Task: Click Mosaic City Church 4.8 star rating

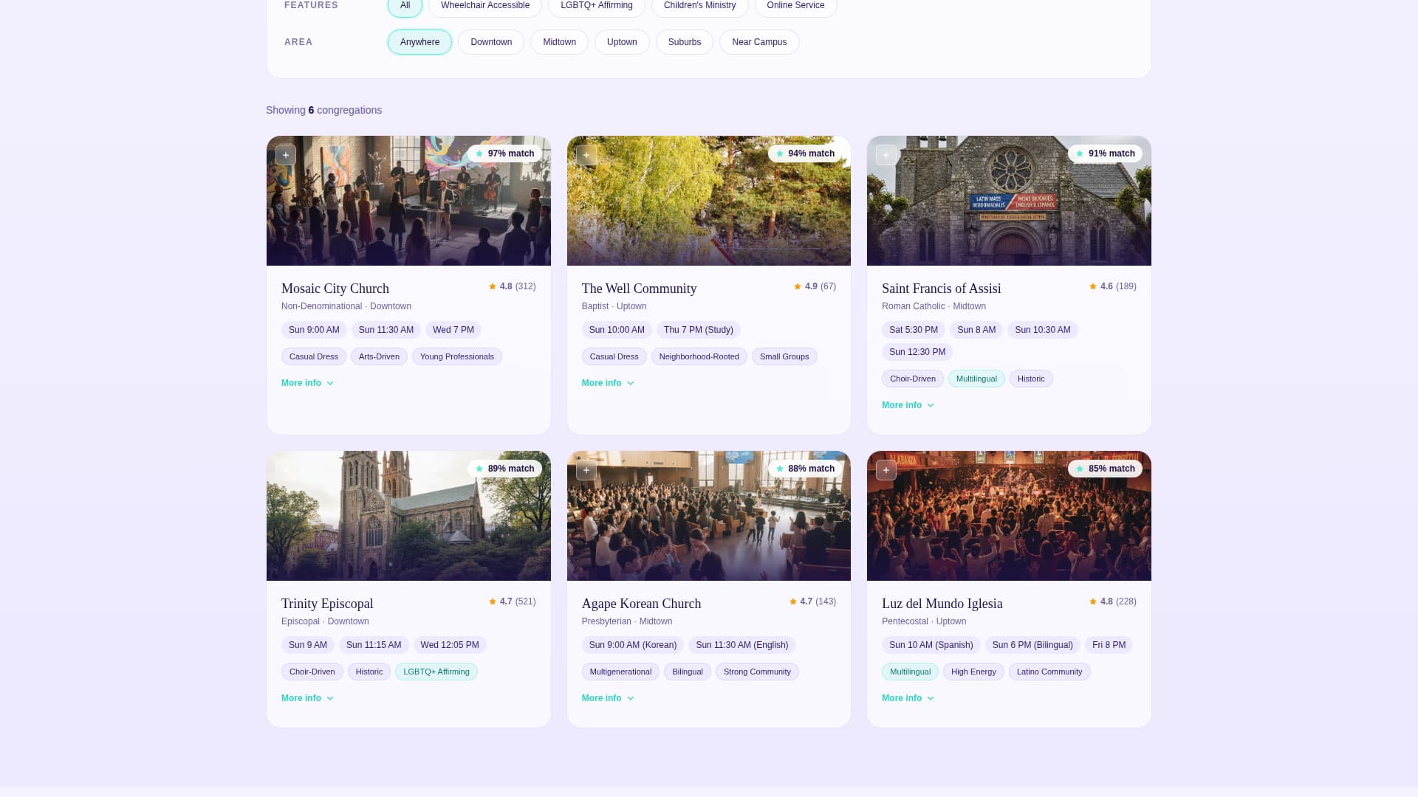Action: pyautogui.click(x=512, y=286)
